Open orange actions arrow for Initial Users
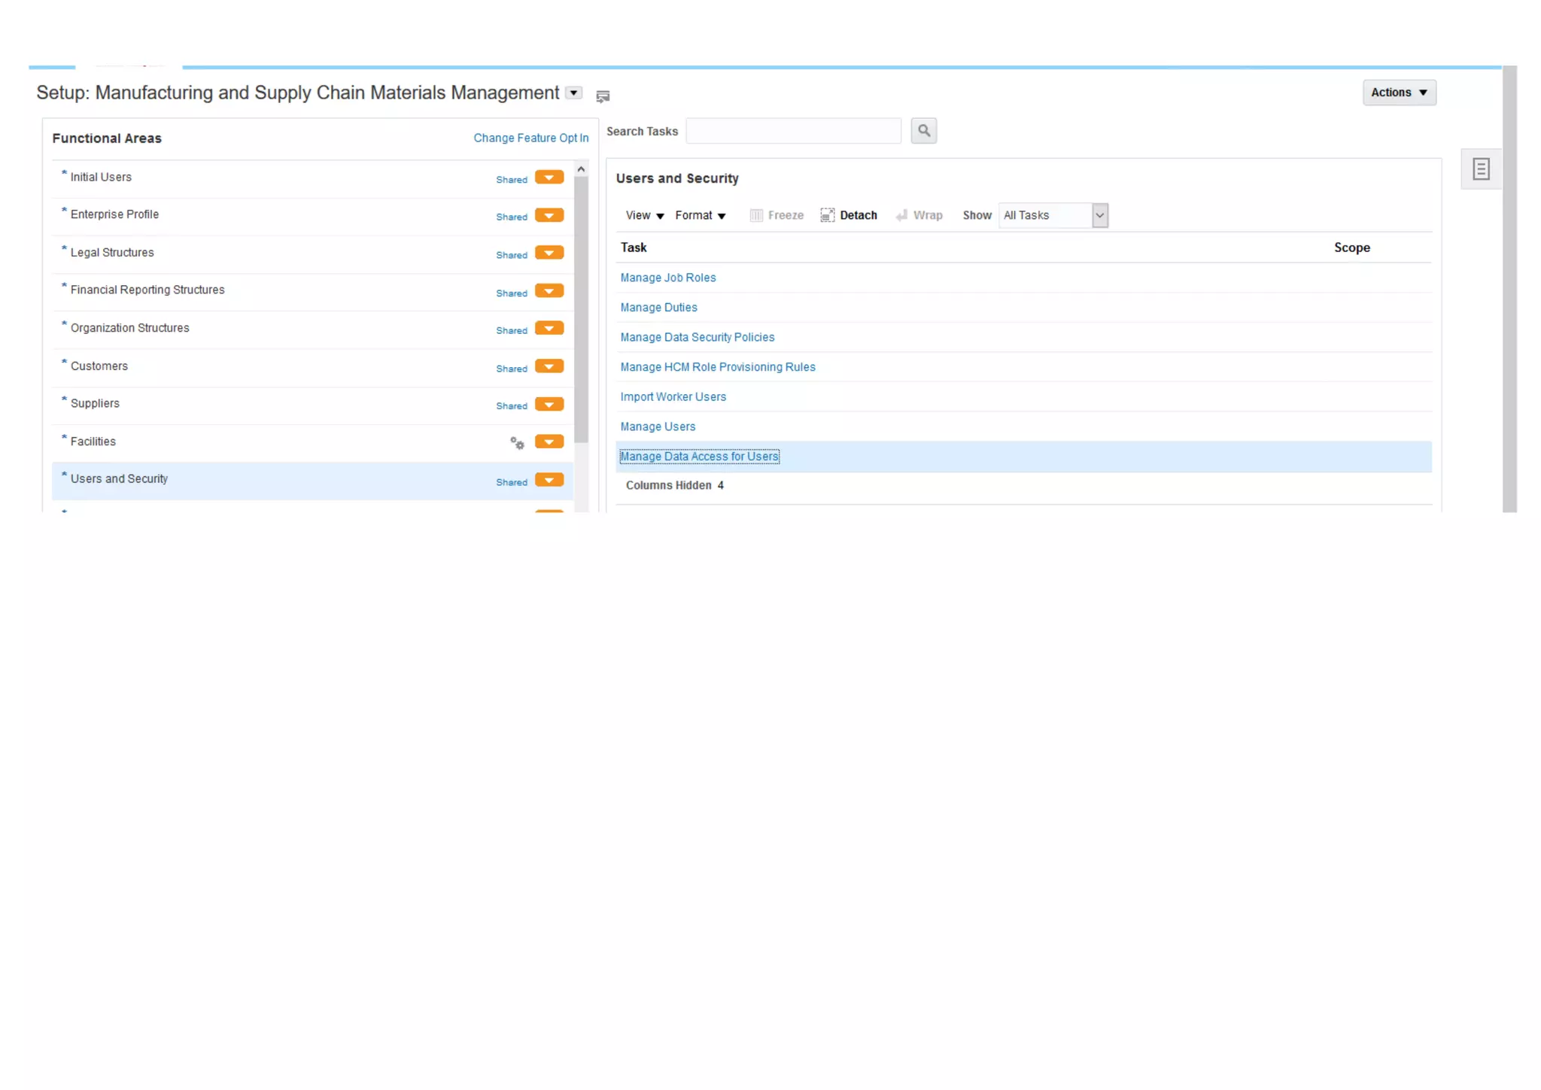This screenshot has width=1541, height=1090. click(549, 178)
